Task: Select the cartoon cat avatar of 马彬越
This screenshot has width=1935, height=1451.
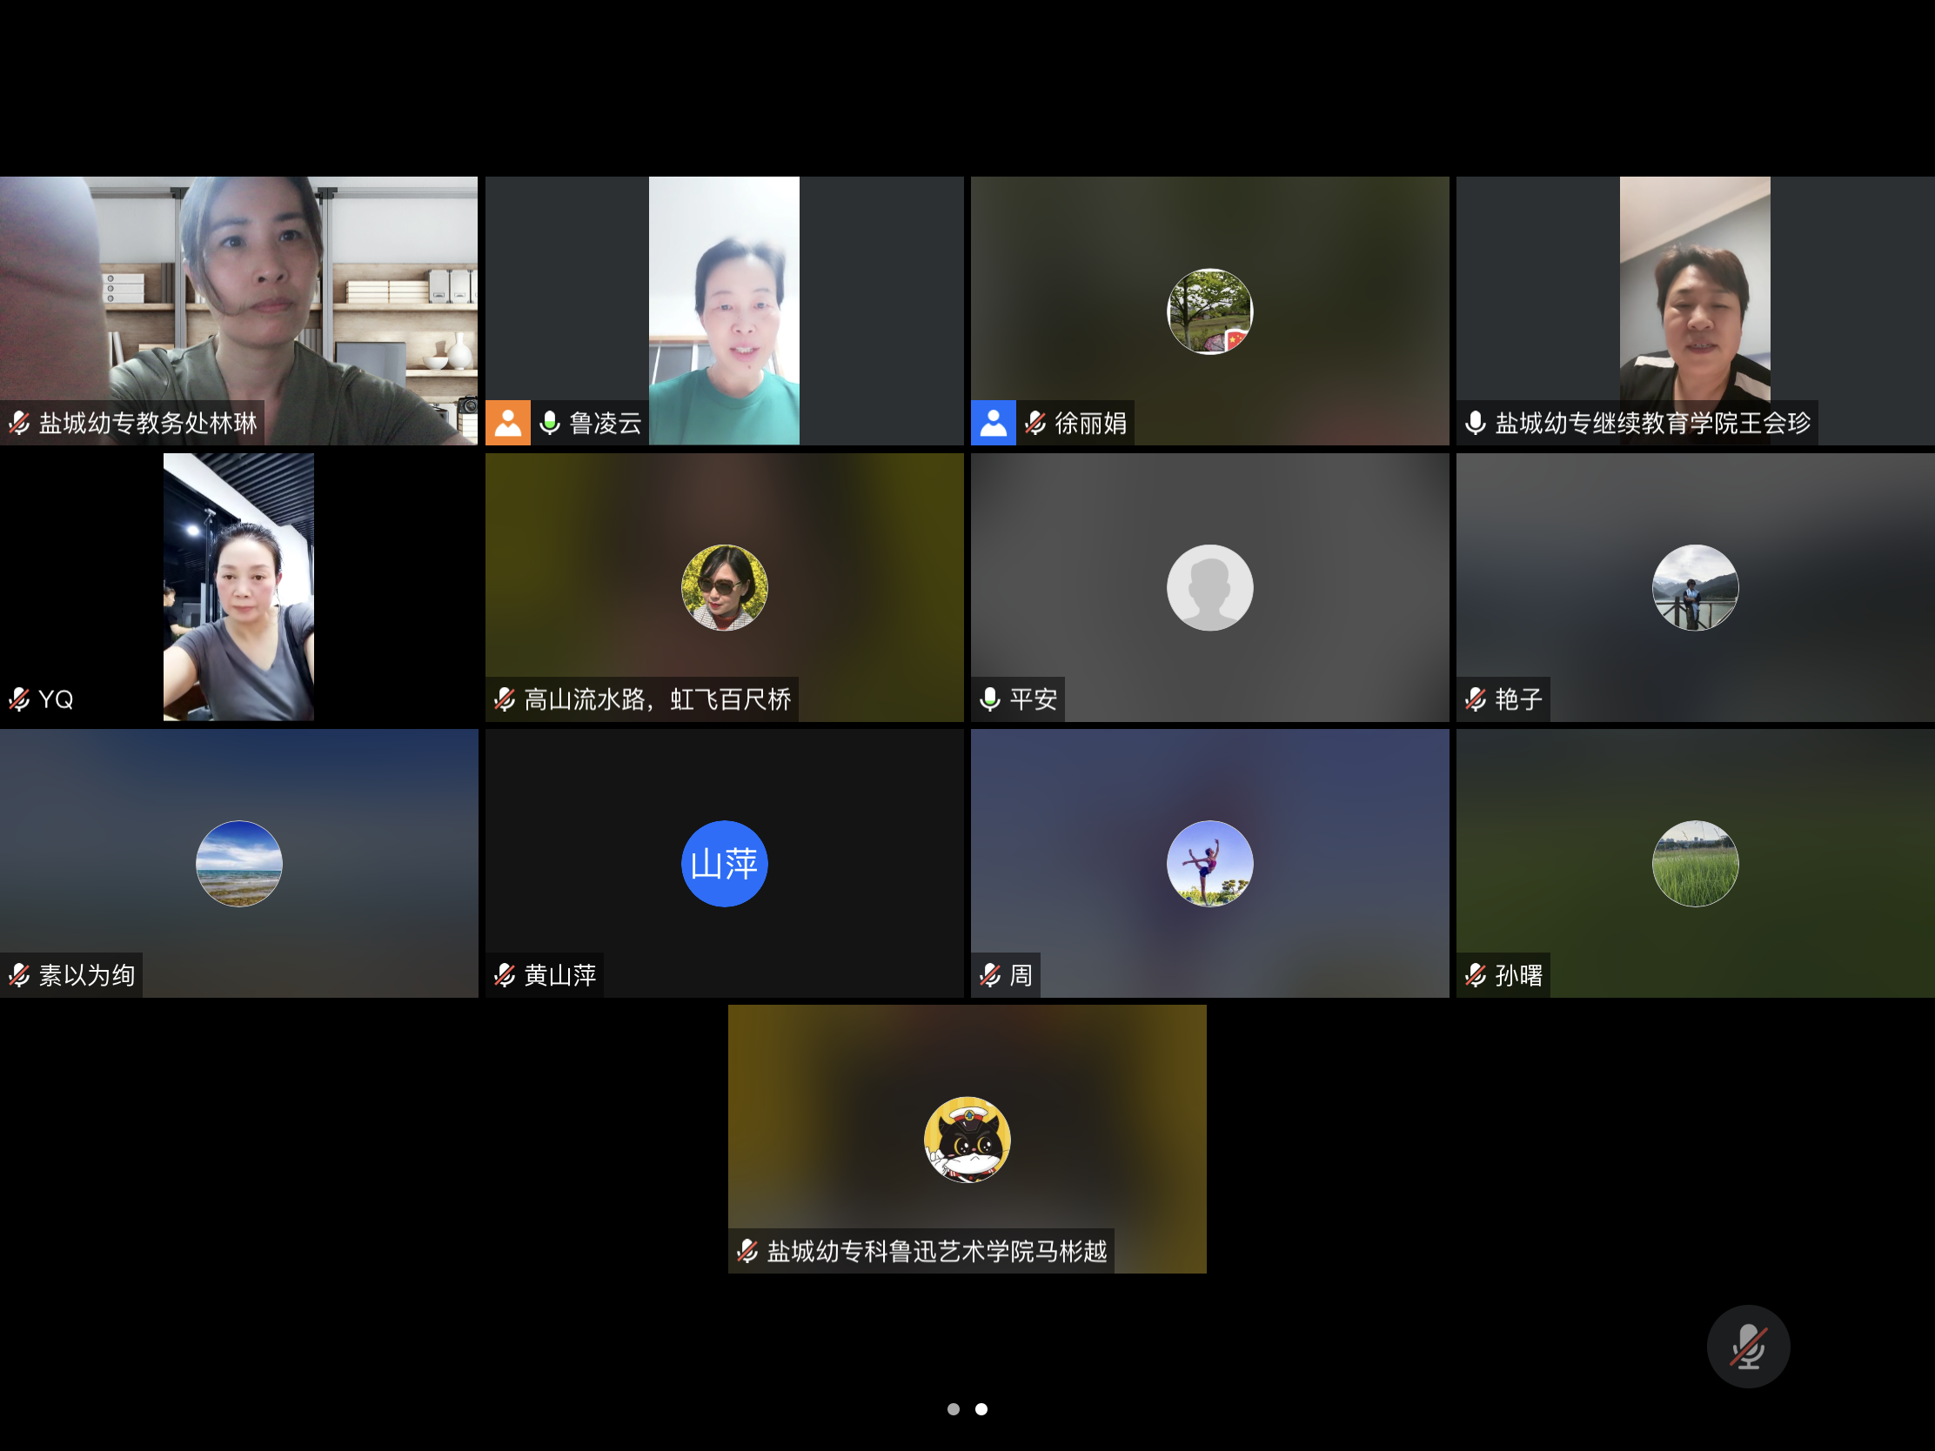Action: coord(967,1140)
